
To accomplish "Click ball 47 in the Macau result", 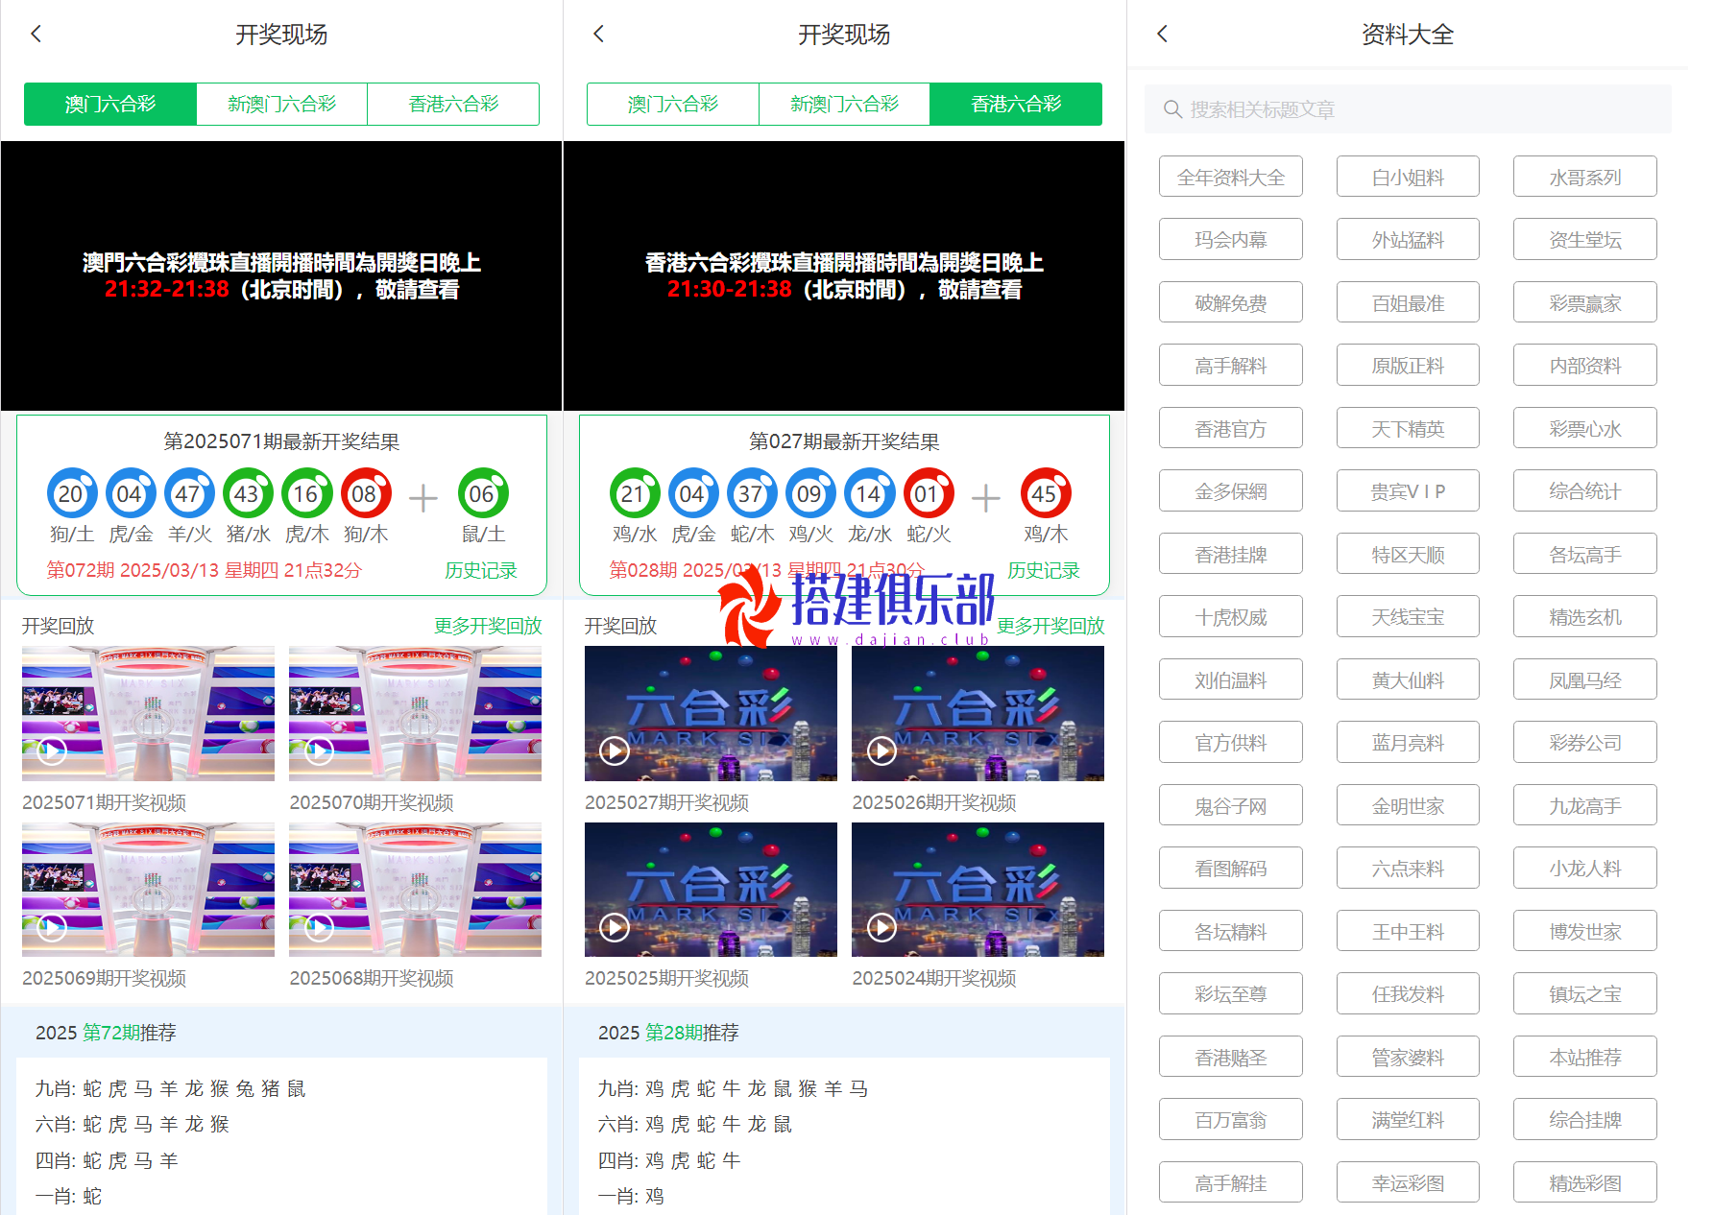I will coord(189,493).
